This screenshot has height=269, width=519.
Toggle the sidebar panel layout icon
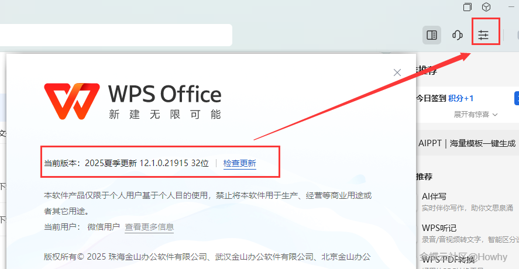click(x=432, y=35)
